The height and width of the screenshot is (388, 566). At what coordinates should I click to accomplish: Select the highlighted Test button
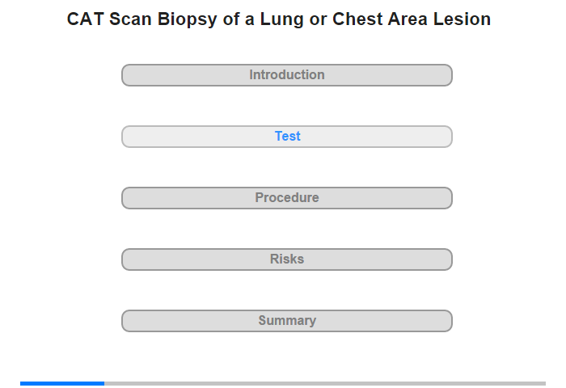[x=286, y=137]
